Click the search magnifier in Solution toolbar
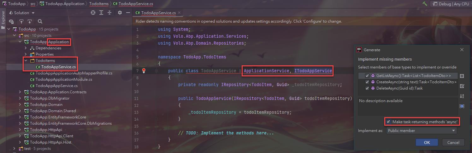This screenshot has height=153, width=472. 40,22
